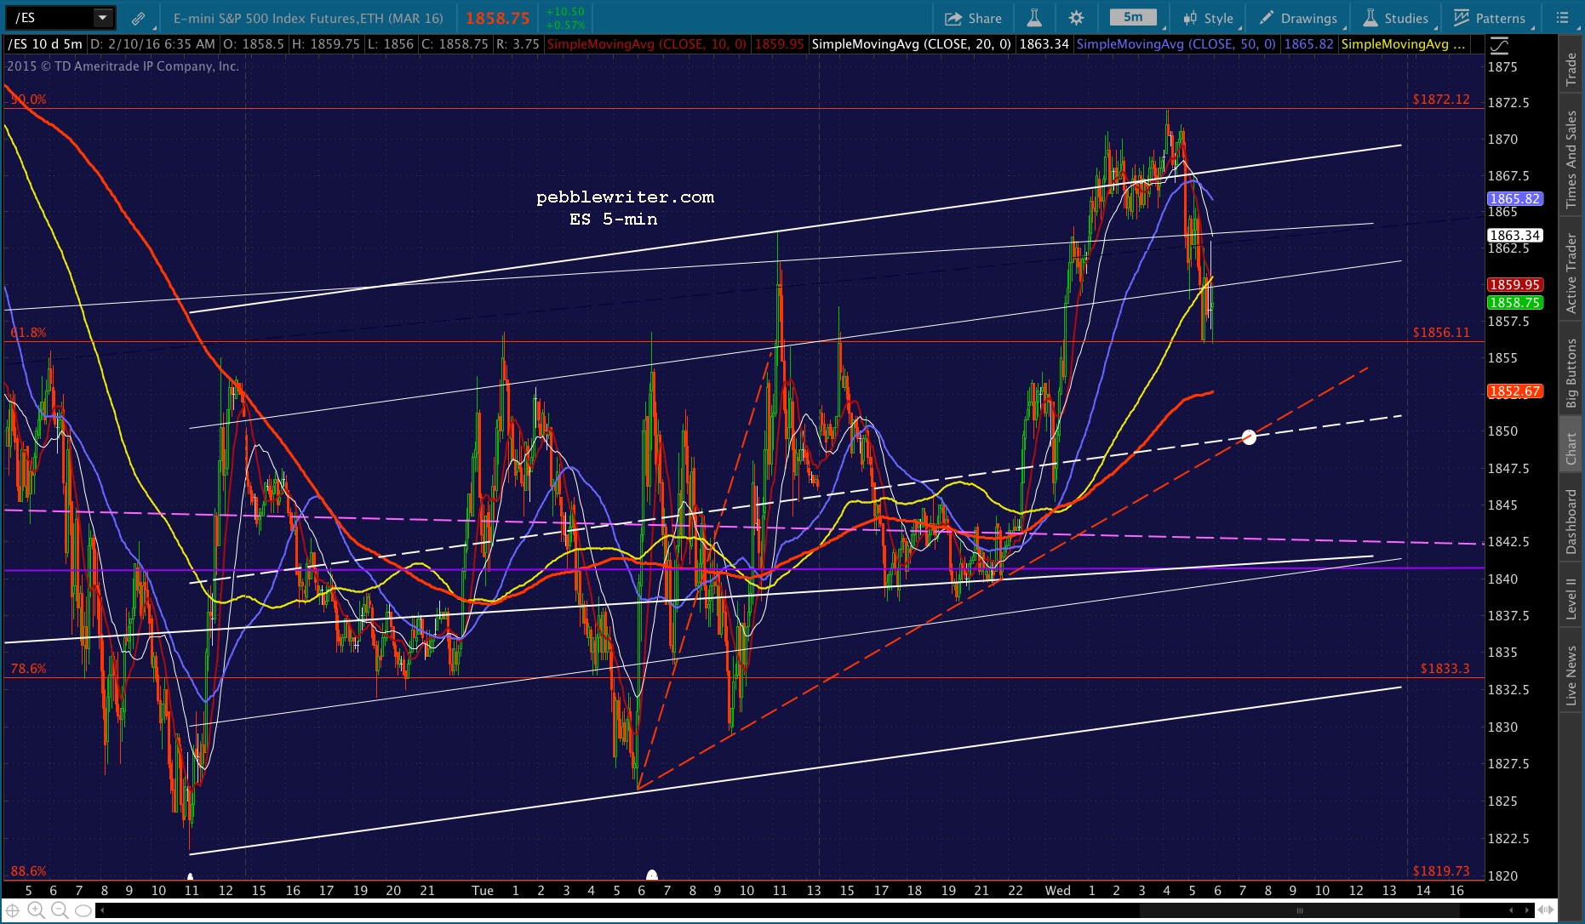
Task: Click the 78.6% retracement label
Action: (x=28, y=669)
